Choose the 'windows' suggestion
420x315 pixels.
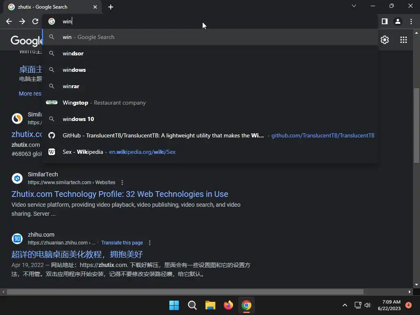pyautogui.click(x=210, y=70)
